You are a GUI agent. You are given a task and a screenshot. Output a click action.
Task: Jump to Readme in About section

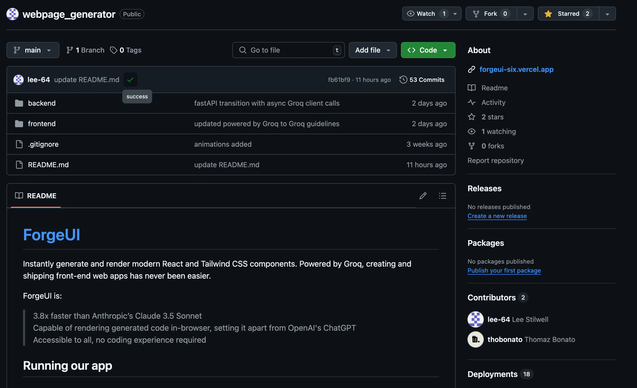pyautogui.click(x=494, y=88)
